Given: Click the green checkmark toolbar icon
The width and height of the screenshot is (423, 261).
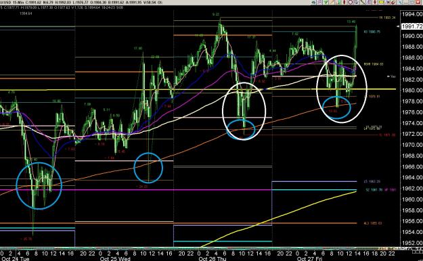Looking at the screenshot, I should click(x=326, y=3).
